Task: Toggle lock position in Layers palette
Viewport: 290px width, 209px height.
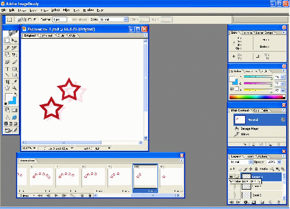Action: (251, 169)
